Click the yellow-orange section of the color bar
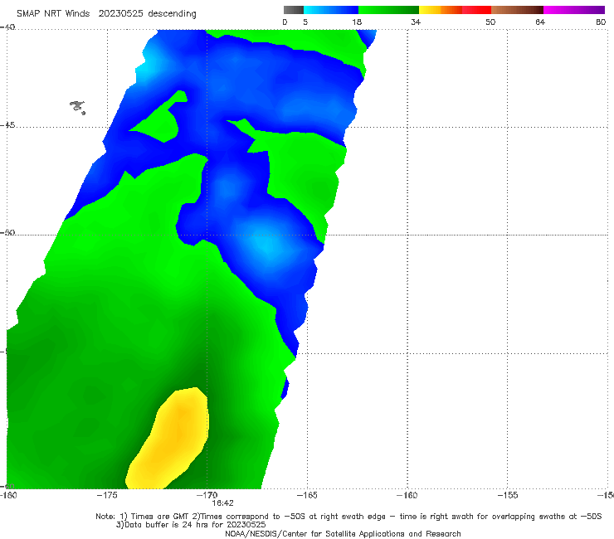This screenshot has width=614, height=539. pos(441,10)
